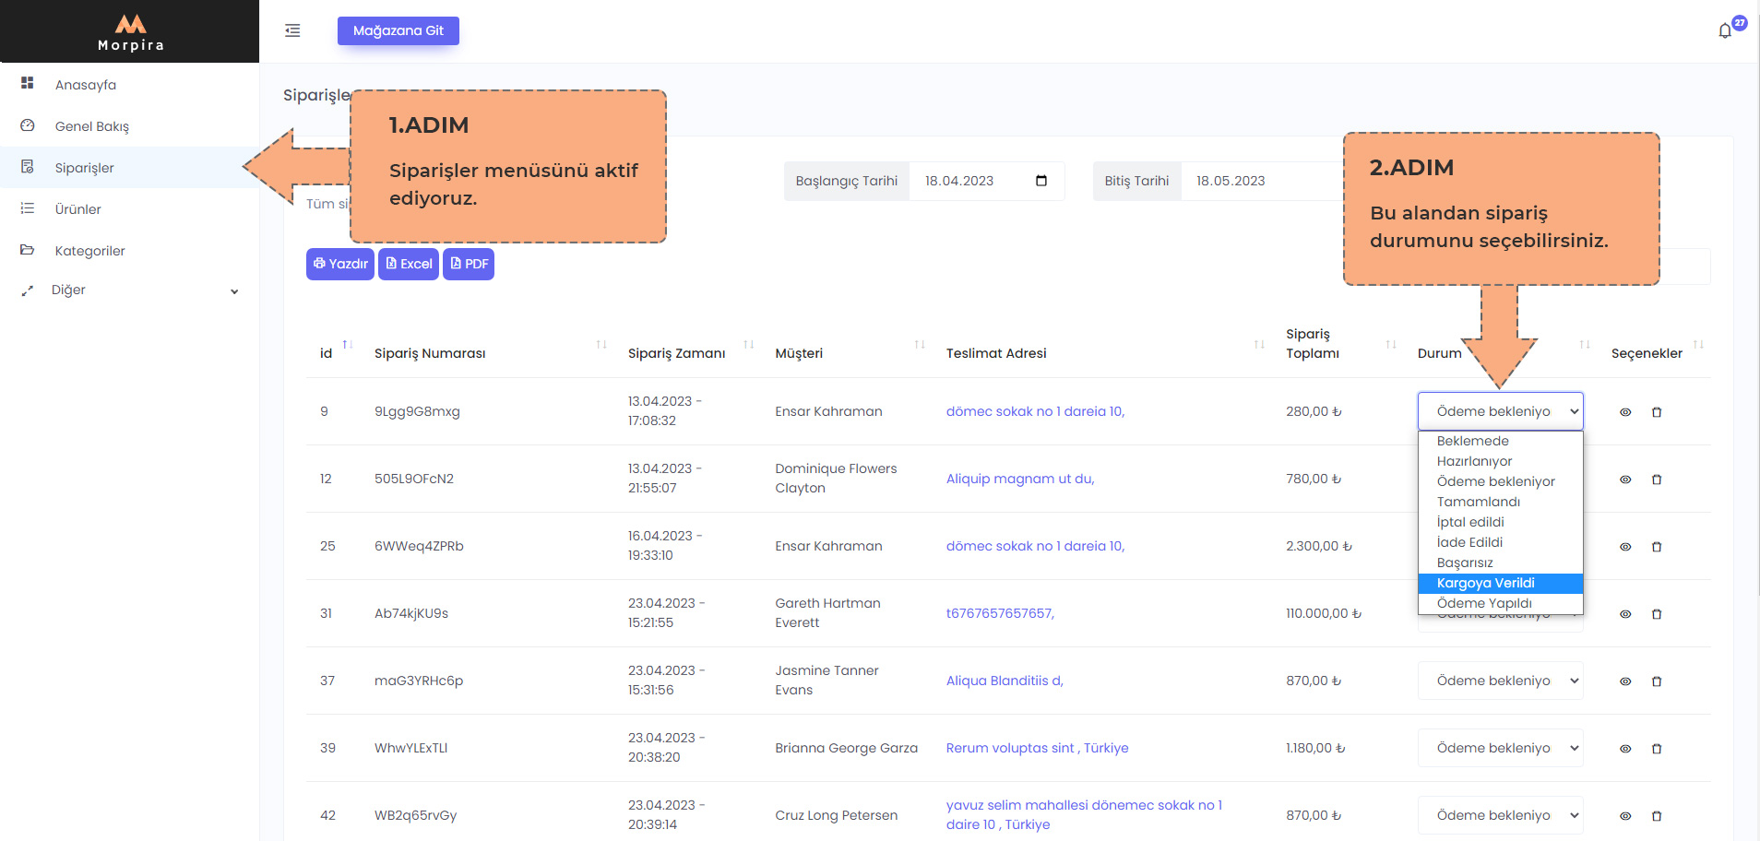The image size is (1760, 841).
Task: Delete order 6WWeq4ZPRb with trash icon
Action: (1657, 547)
